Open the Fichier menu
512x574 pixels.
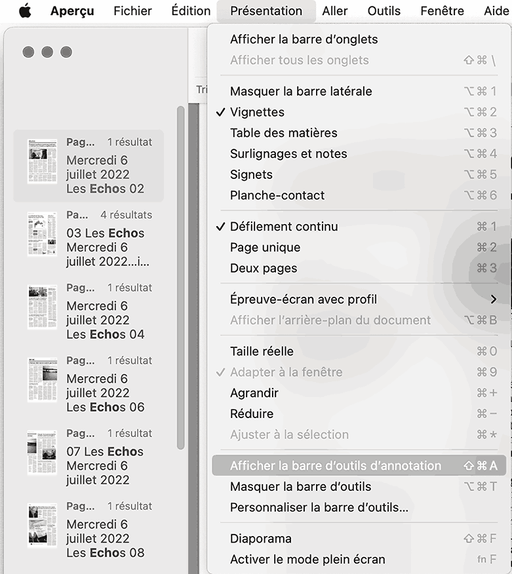click(132, 11)
